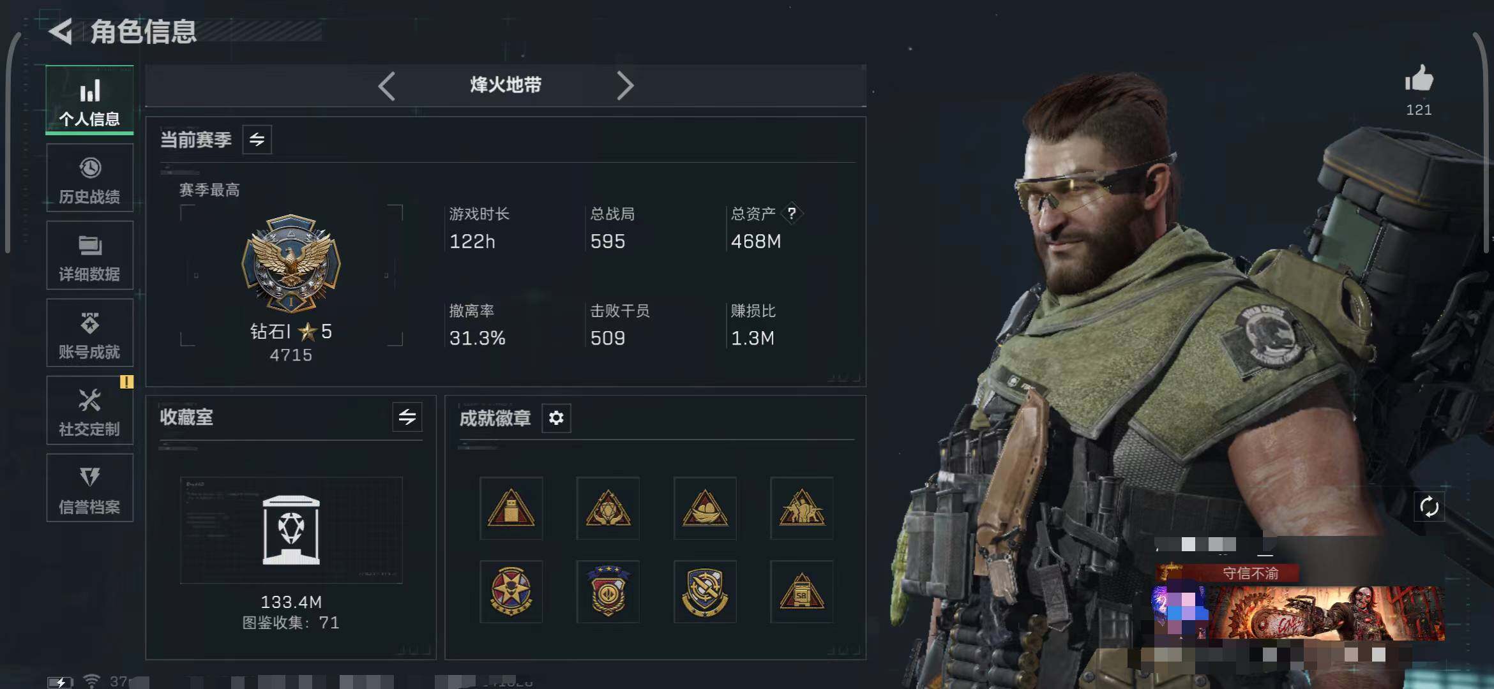Image resolution: width=1494 pixels, height=689 pixels.
Task: Open 社交定制 with alert marker
Action: click(90, 410)
